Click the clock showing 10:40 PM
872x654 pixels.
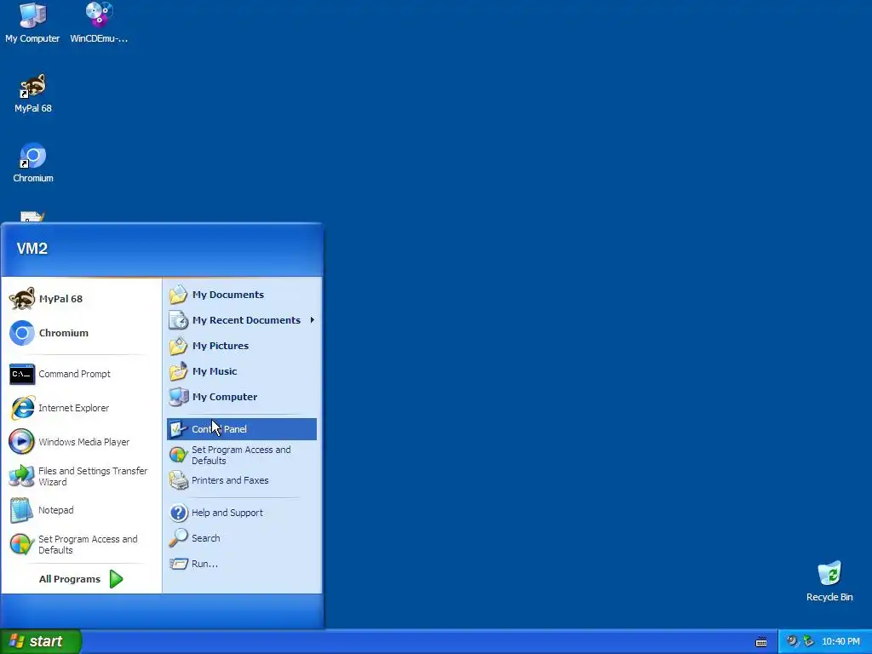pos(840,641)
